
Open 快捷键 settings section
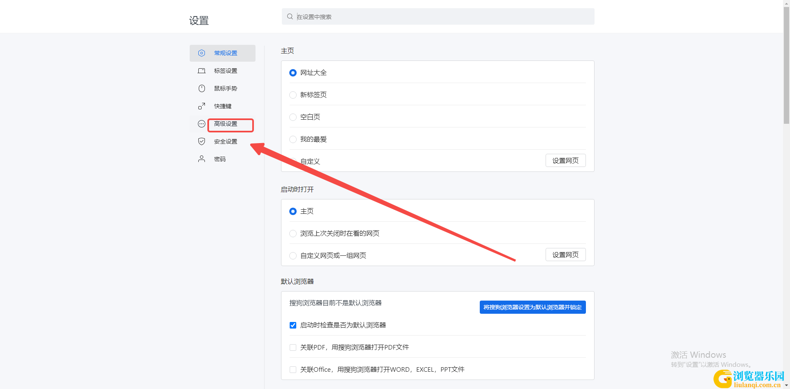pos(223,106)
